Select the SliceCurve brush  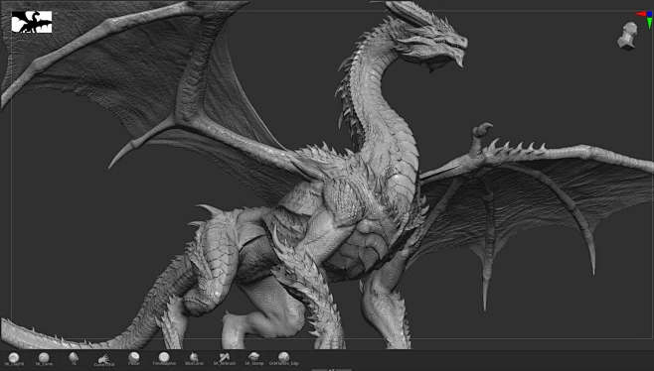tap(194, 358)
